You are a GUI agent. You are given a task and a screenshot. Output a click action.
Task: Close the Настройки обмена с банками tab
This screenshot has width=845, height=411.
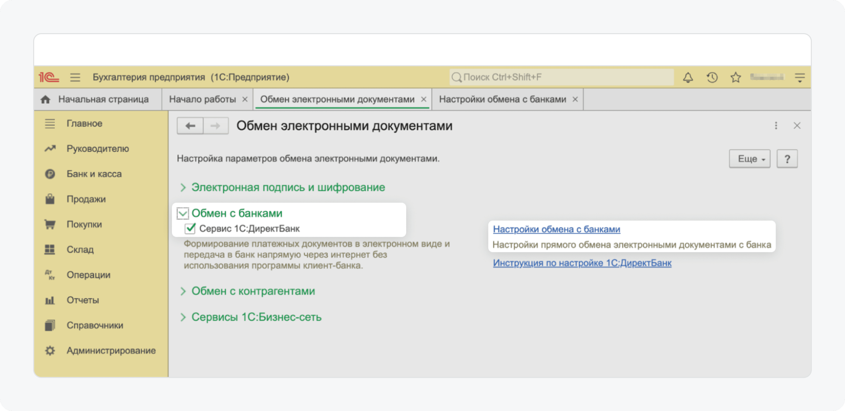pos(575,99)
